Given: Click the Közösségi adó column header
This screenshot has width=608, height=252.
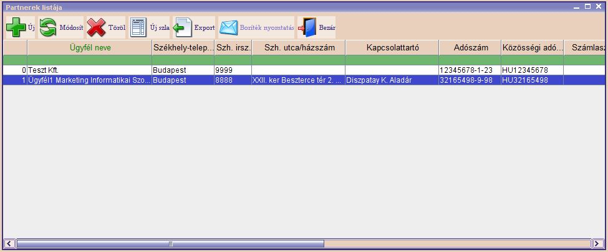Looking at the screenshot, I should pos(532,47).
